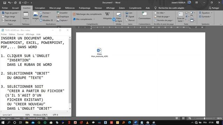Open Notepad's Fichier menu
This screenshot has width=223, height=125.
coord(4,34)
